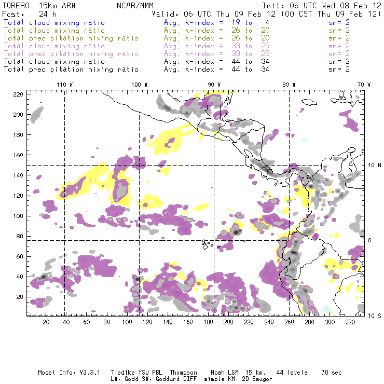Click purple "Total precipitation mixing ratio" legend line
This screenshot has height=384, width=384.
click(71, 54)
